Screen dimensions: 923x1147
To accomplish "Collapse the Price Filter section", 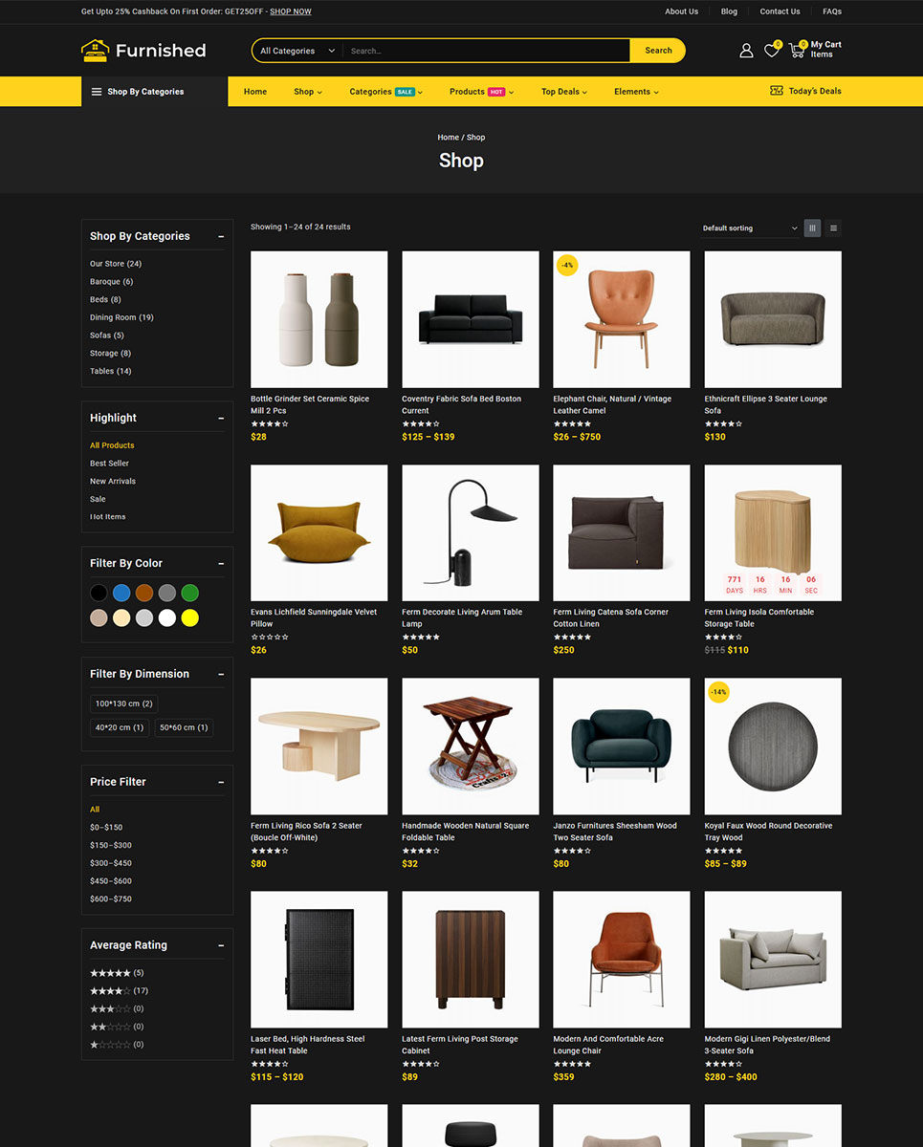I will tap(221, 782).
